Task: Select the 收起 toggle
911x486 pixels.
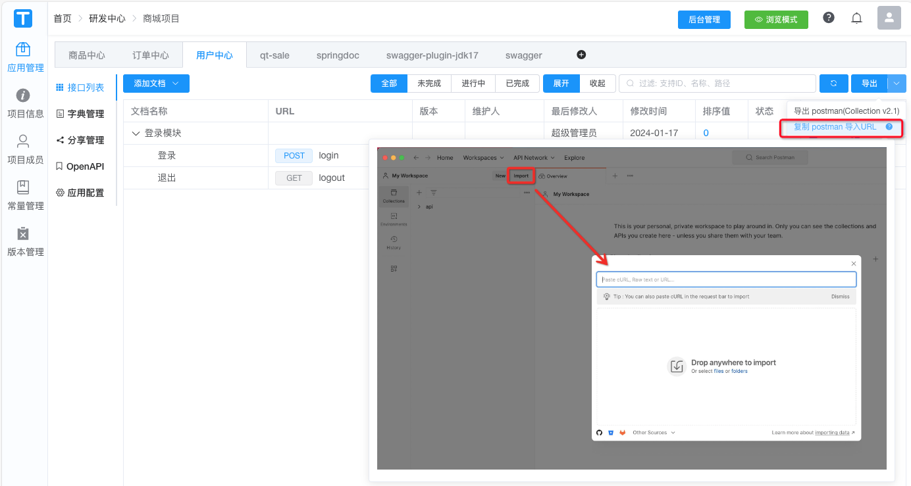Action: [598, 84]
